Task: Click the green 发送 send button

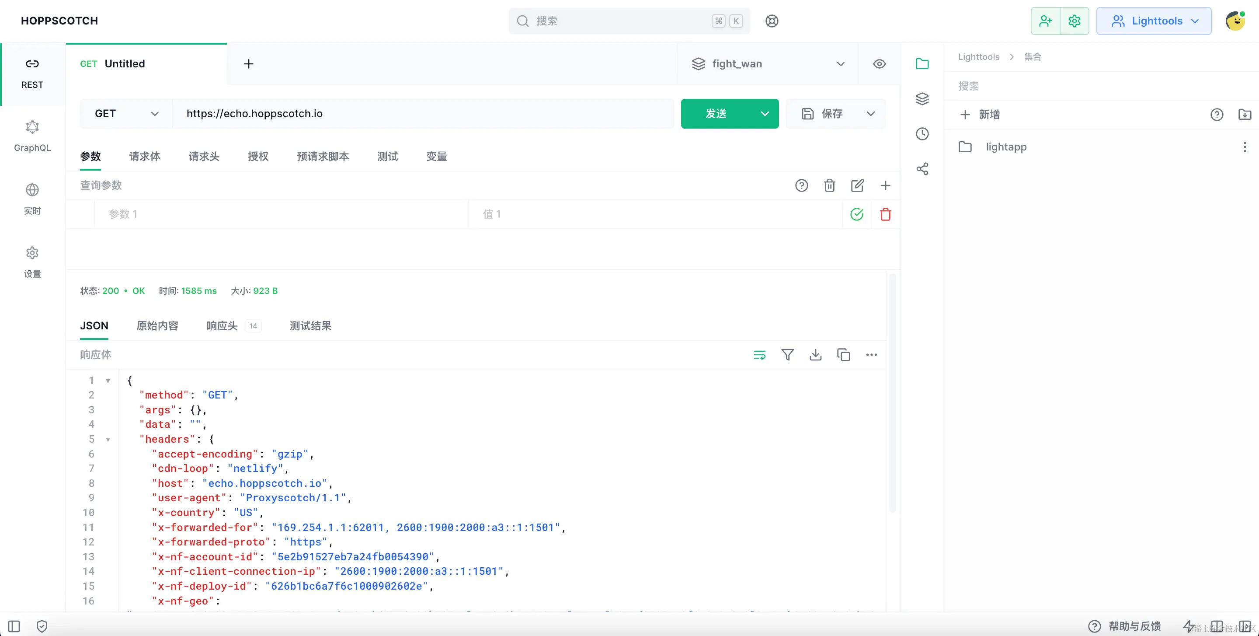Action: 716,113
